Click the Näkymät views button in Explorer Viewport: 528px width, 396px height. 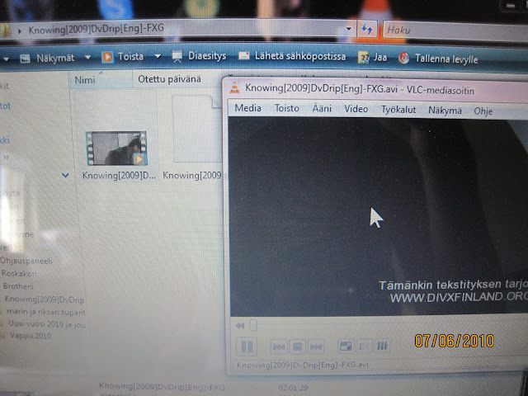[47, 59]
